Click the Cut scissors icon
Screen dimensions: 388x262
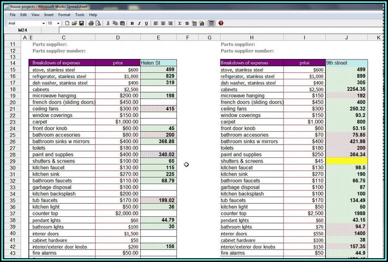108,23
